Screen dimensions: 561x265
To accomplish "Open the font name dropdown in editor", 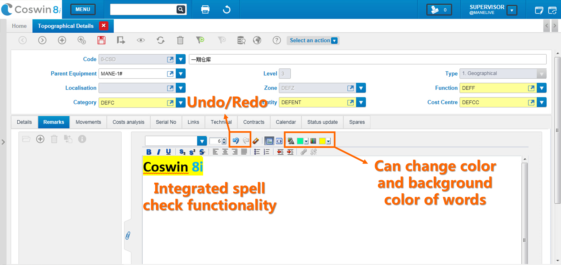I will click(202, 141).
